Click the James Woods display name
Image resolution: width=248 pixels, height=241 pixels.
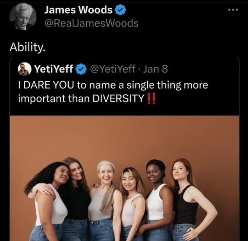(78, 10)
